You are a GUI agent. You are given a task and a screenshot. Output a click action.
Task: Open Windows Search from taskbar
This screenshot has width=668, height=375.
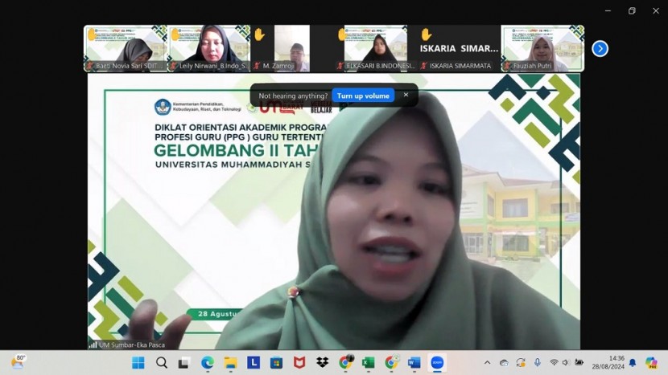[162, 363]
